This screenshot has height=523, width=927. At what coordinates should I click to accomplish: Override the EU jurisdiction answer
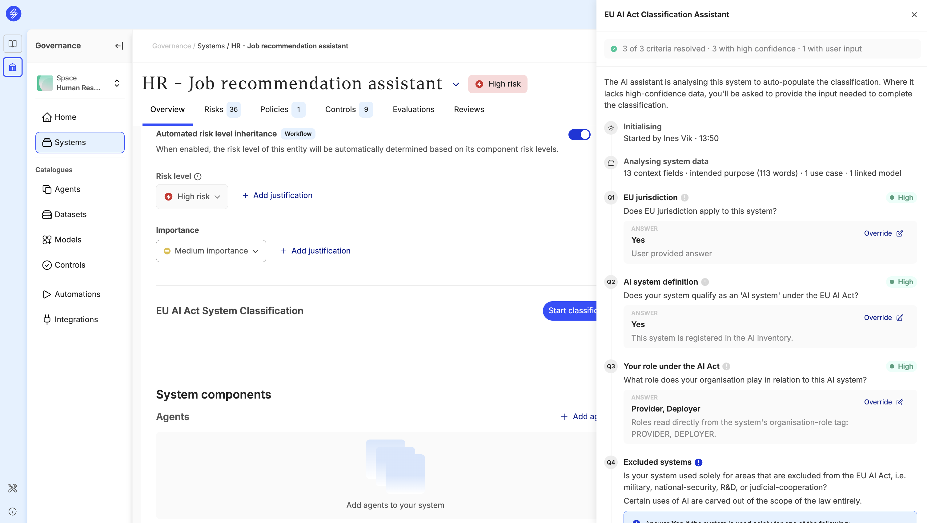tap(884, 233)
